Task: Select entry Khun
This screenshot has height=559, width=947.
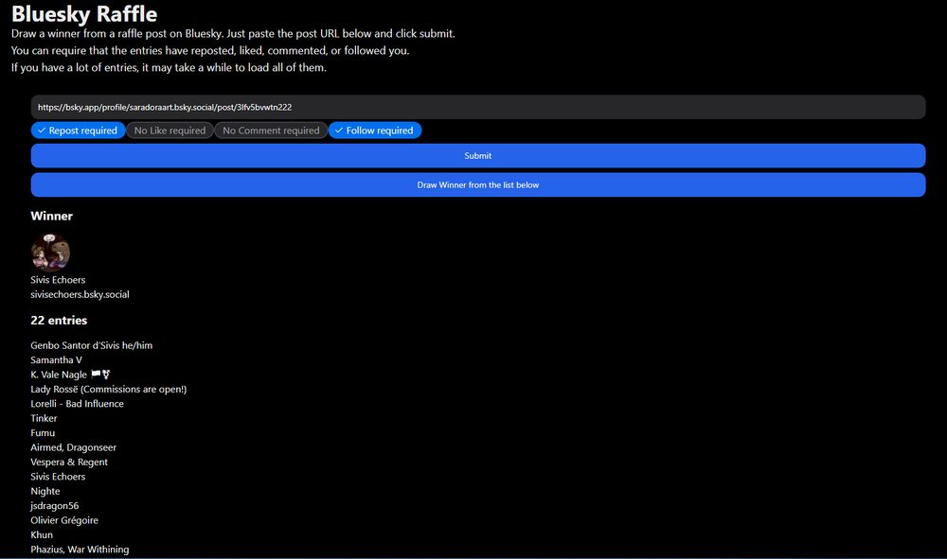Action: (42, 534)
